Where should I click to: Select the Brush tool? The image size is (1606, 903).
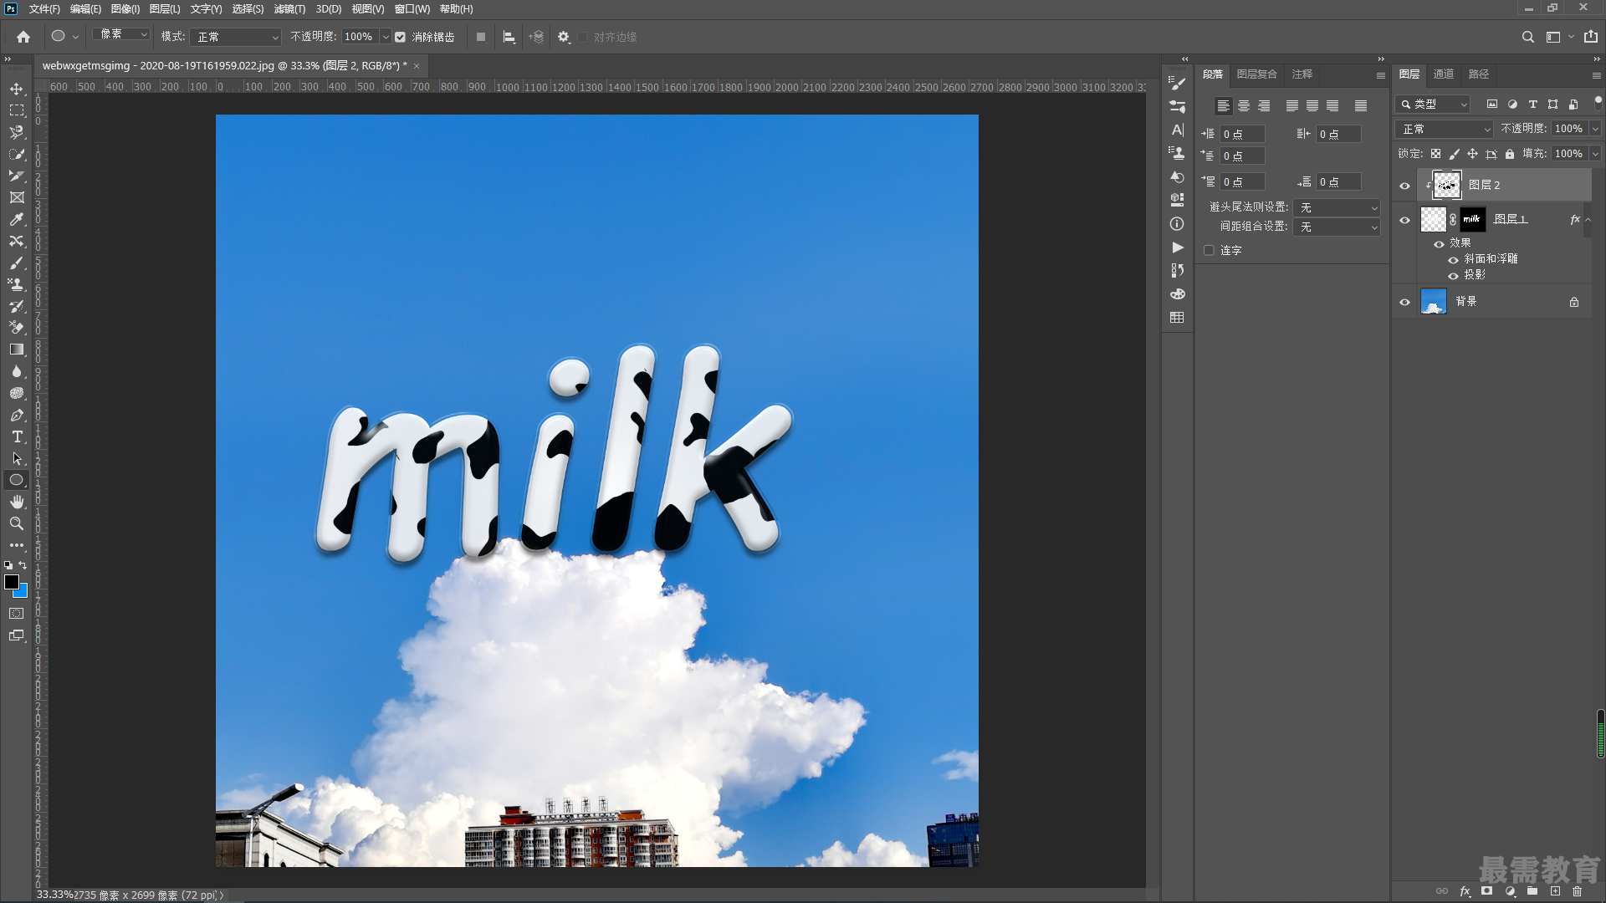pos(17,263)
